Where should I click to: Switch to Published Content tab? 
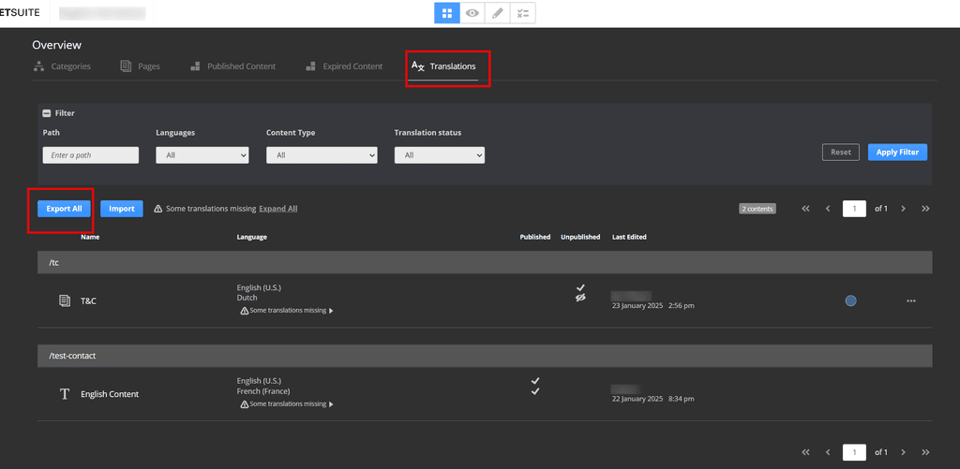[x=232, y=66]
